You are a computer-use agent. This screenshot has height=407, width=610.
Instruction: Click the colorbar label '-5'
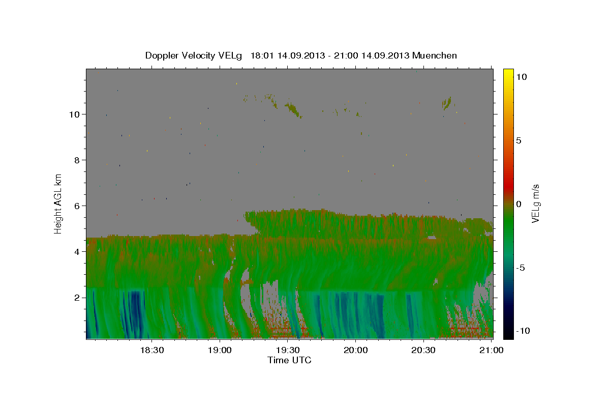click(x=521, y=268)
